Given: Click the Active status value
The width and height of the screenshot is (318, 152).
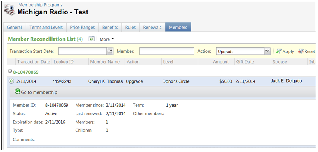Looking at the screenshot, I should point(51,114).
